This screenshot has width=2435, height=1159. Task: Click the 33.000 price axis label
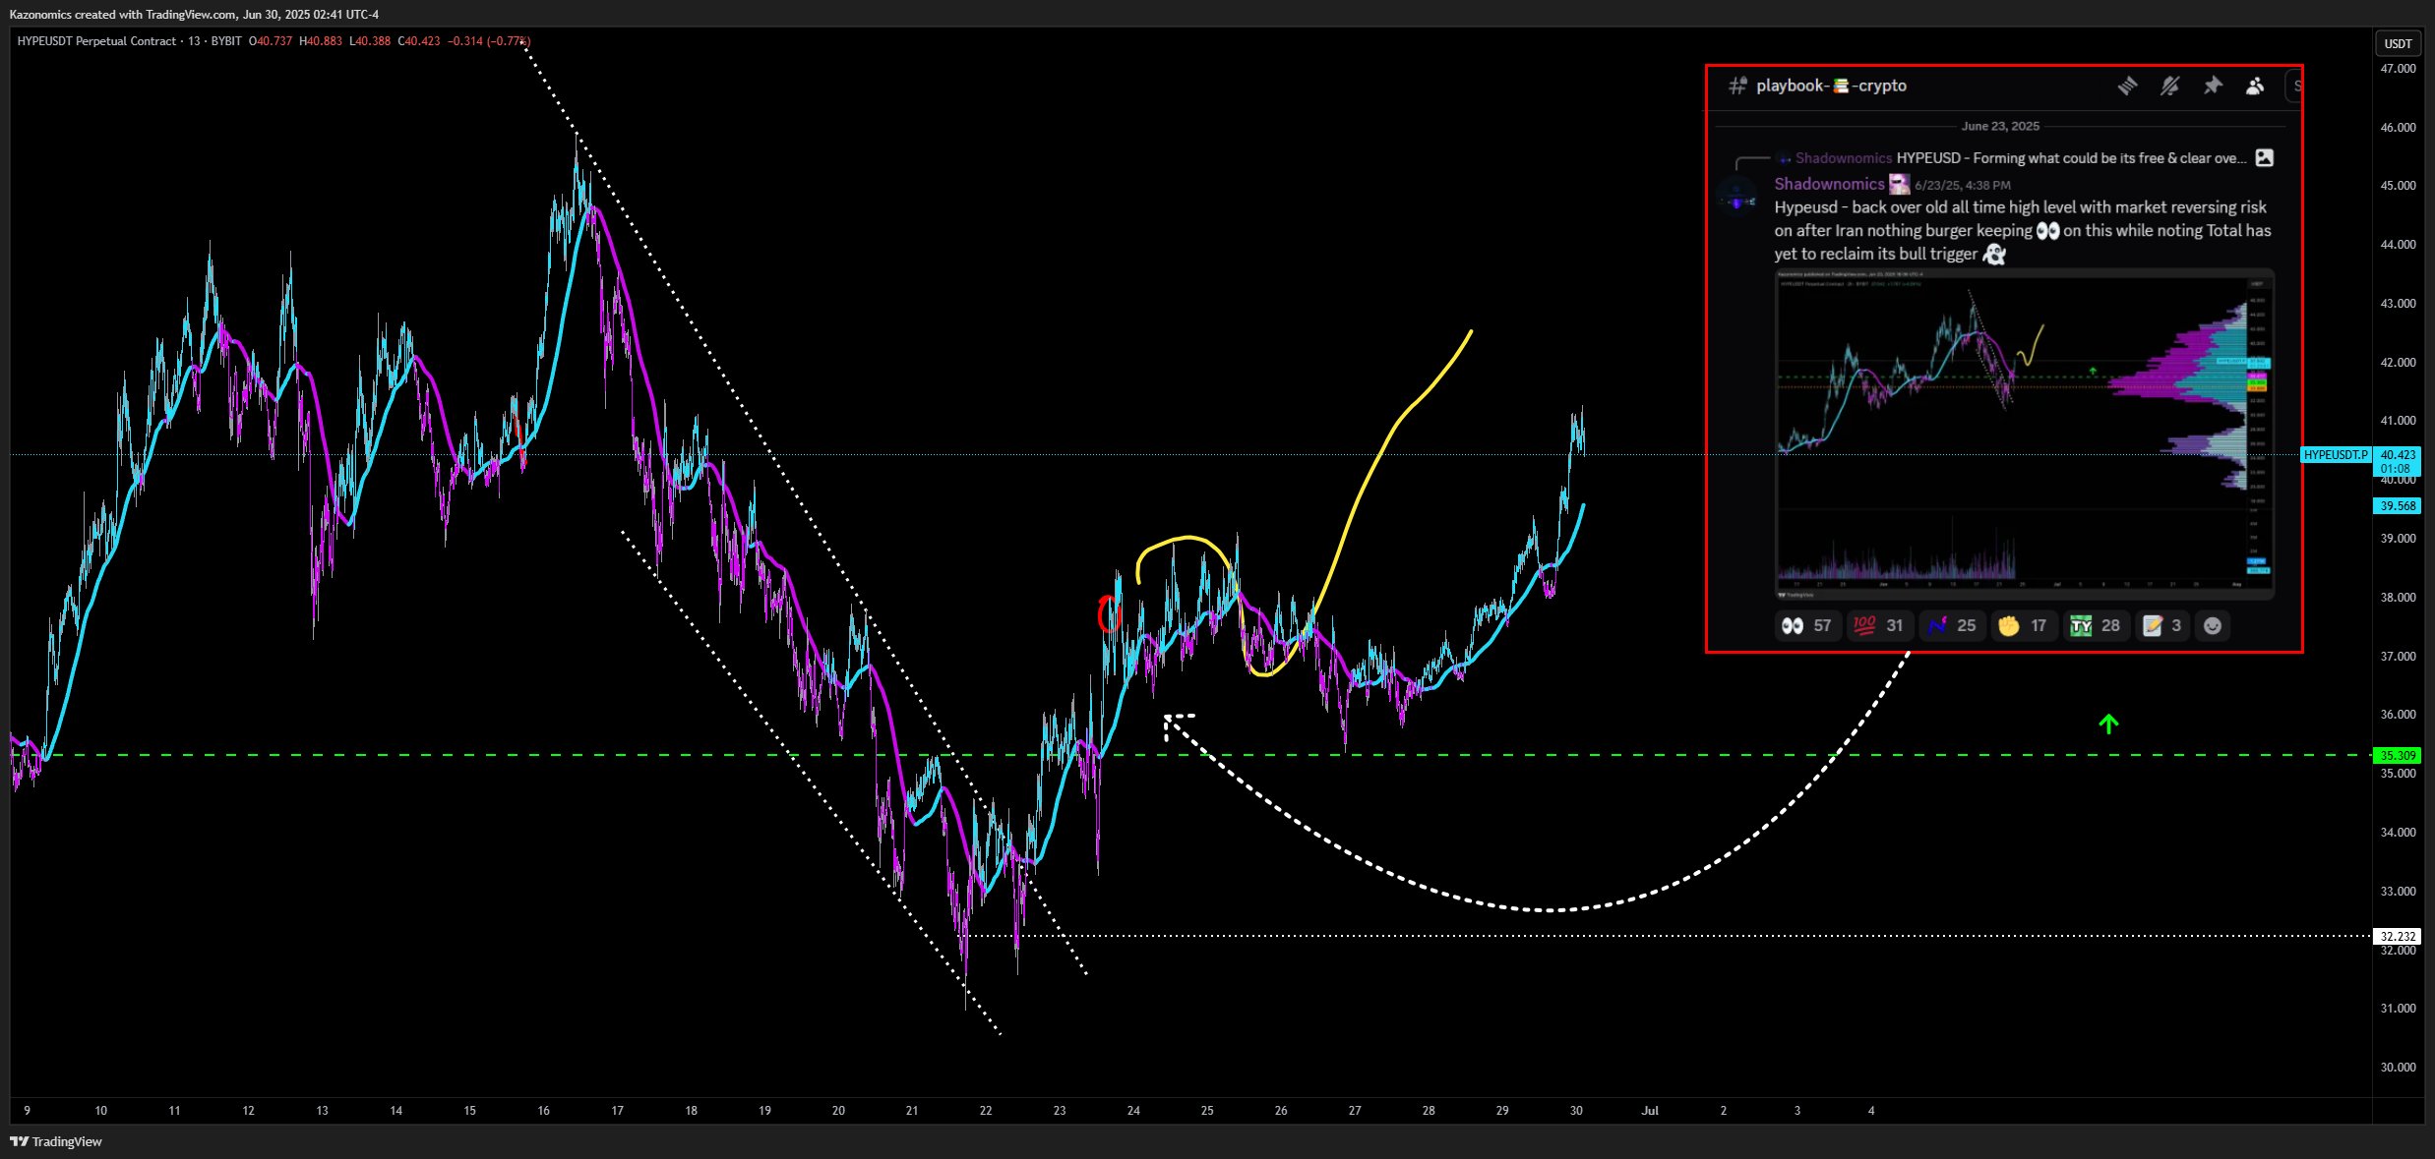click(2398, 892)
